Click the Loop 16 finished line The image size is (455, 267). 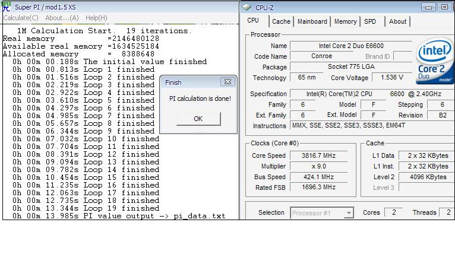click(86, 185)
